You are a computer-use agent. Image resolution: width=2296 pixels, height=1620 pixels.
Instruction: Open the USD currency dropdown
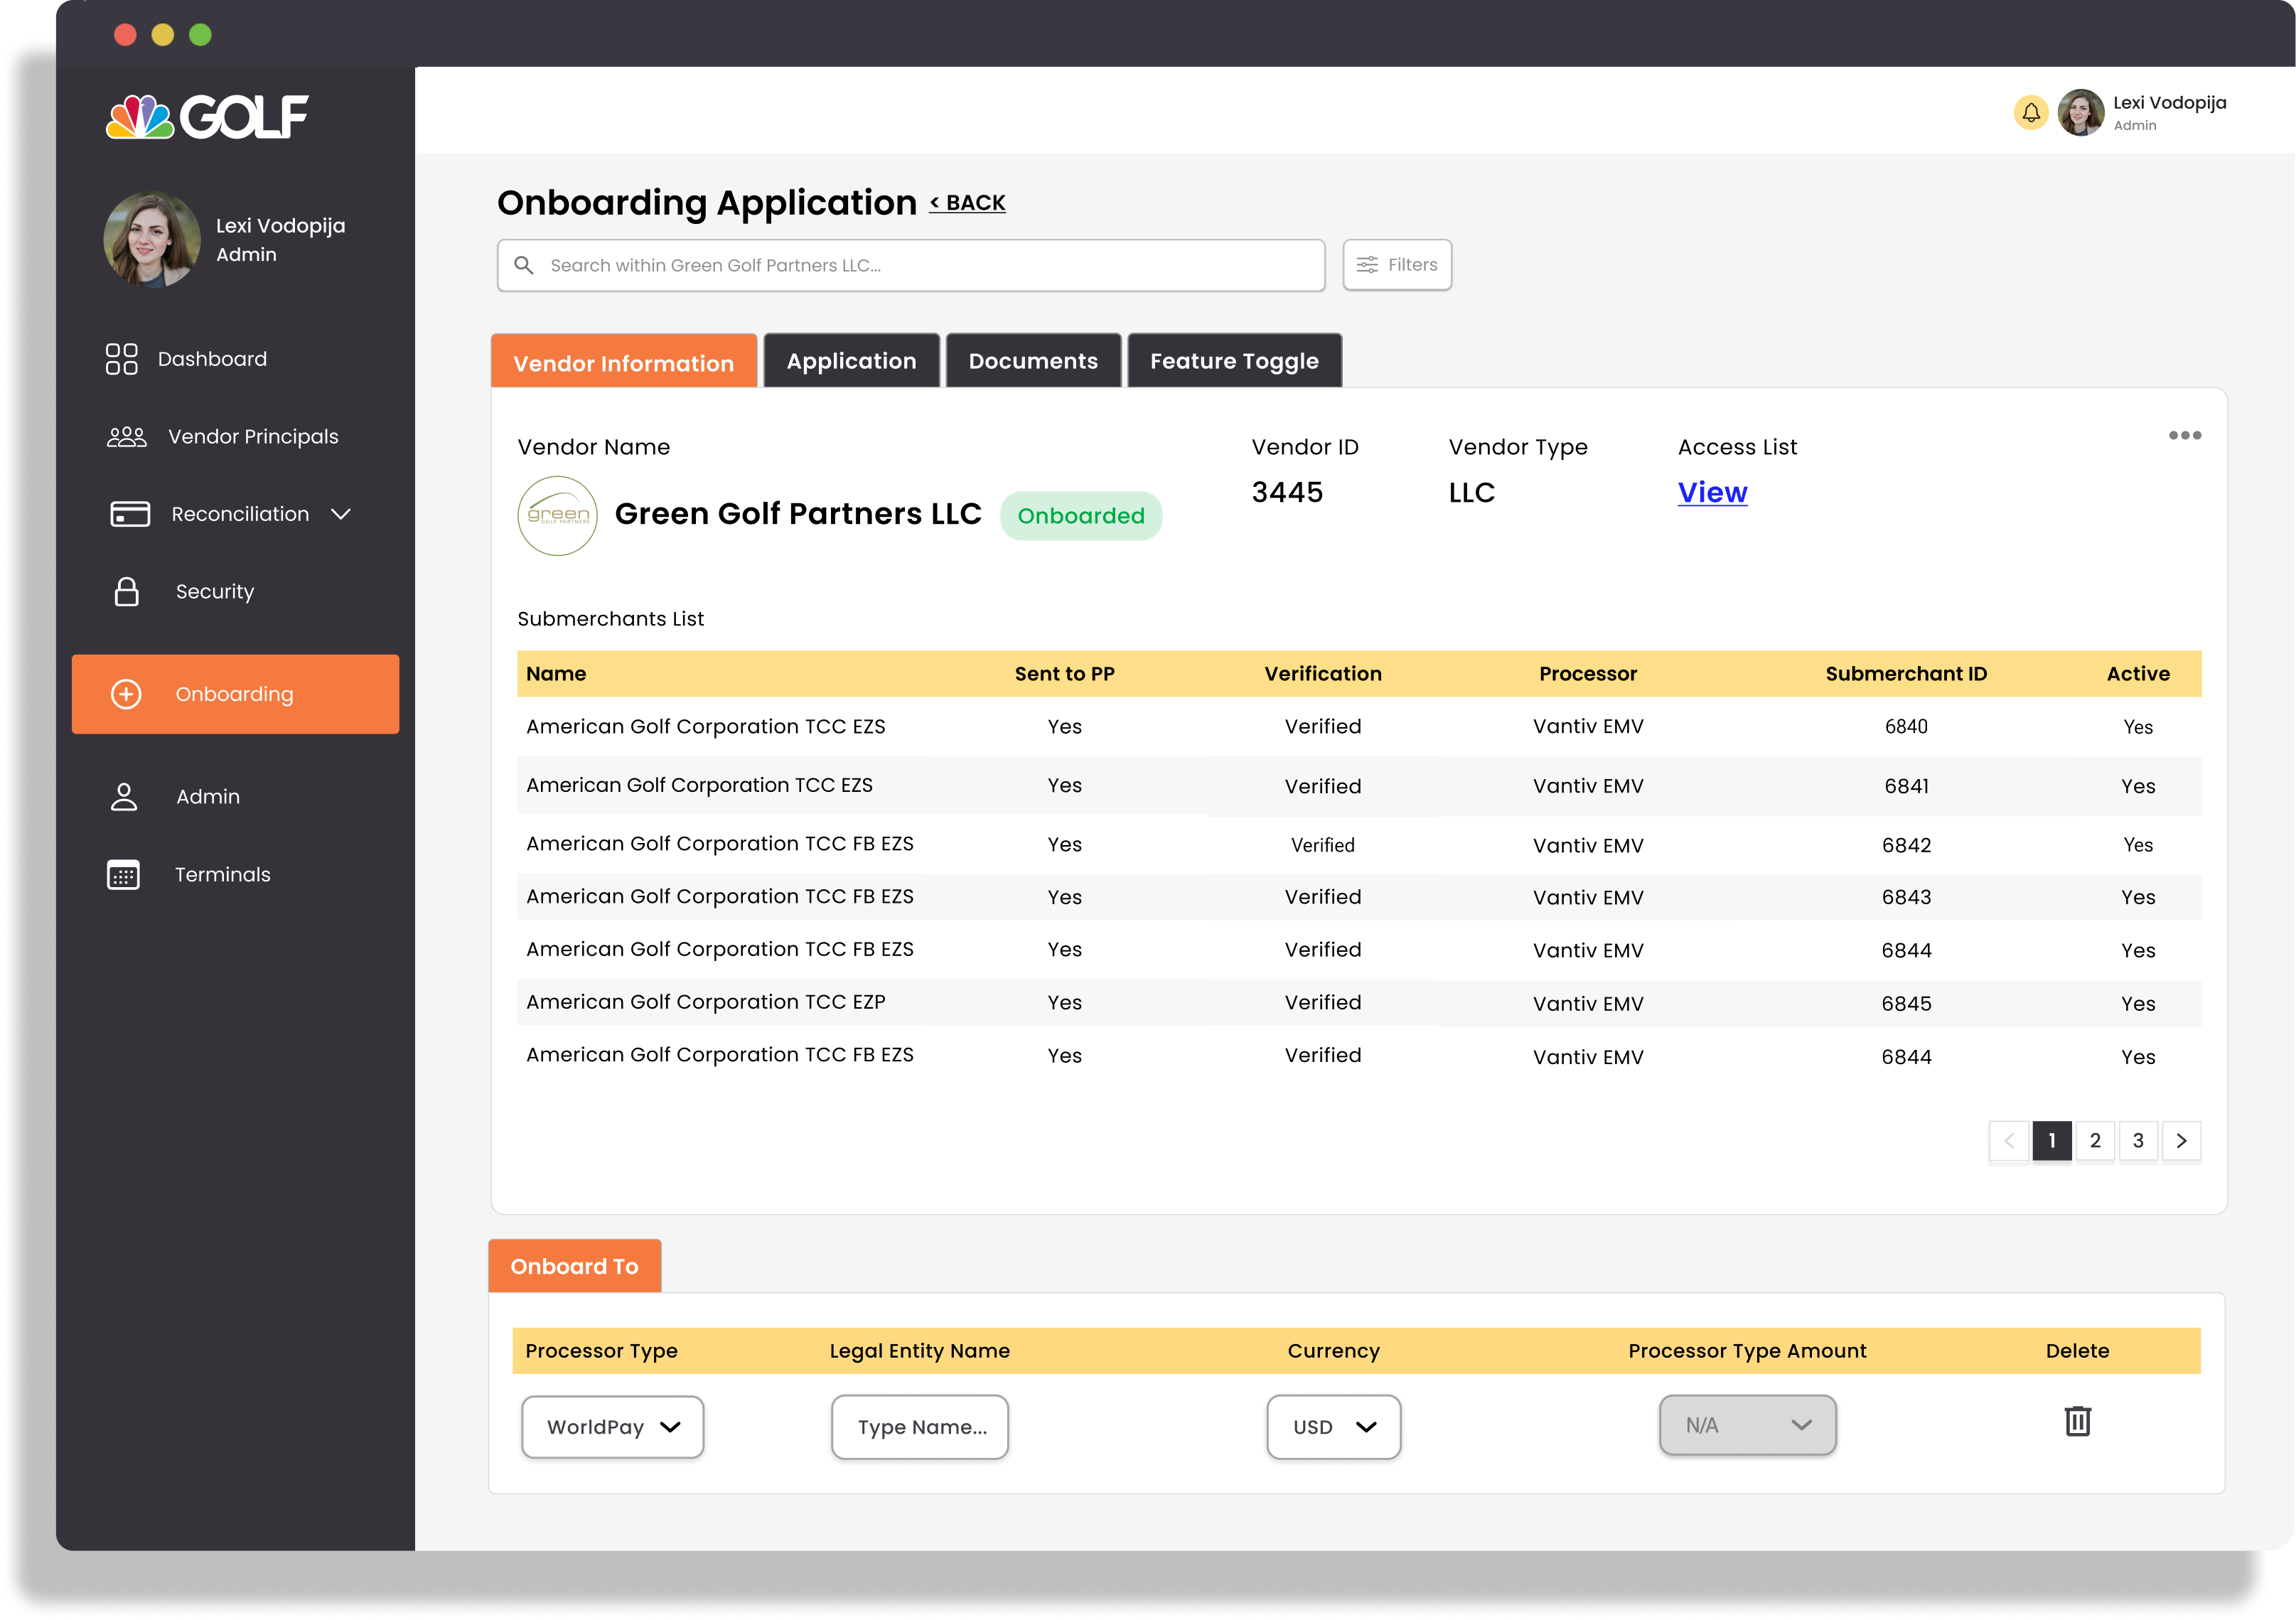click(x=1334, y=1427)
